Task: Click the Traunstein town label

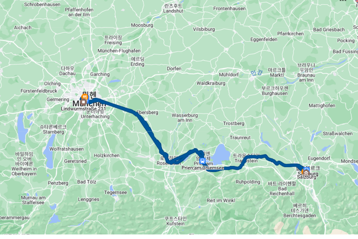Action: (x=246, y=161)
